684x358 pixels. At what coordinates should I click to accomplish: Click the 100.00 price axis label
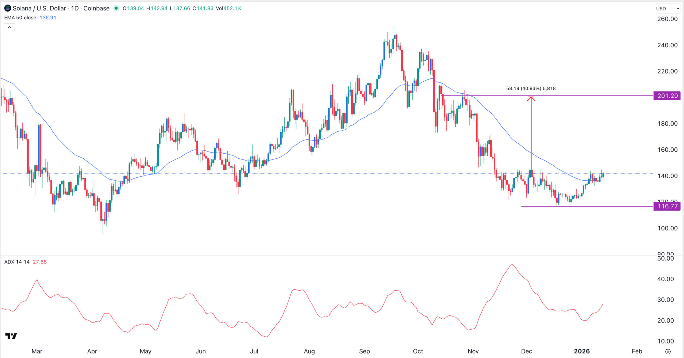667,228
